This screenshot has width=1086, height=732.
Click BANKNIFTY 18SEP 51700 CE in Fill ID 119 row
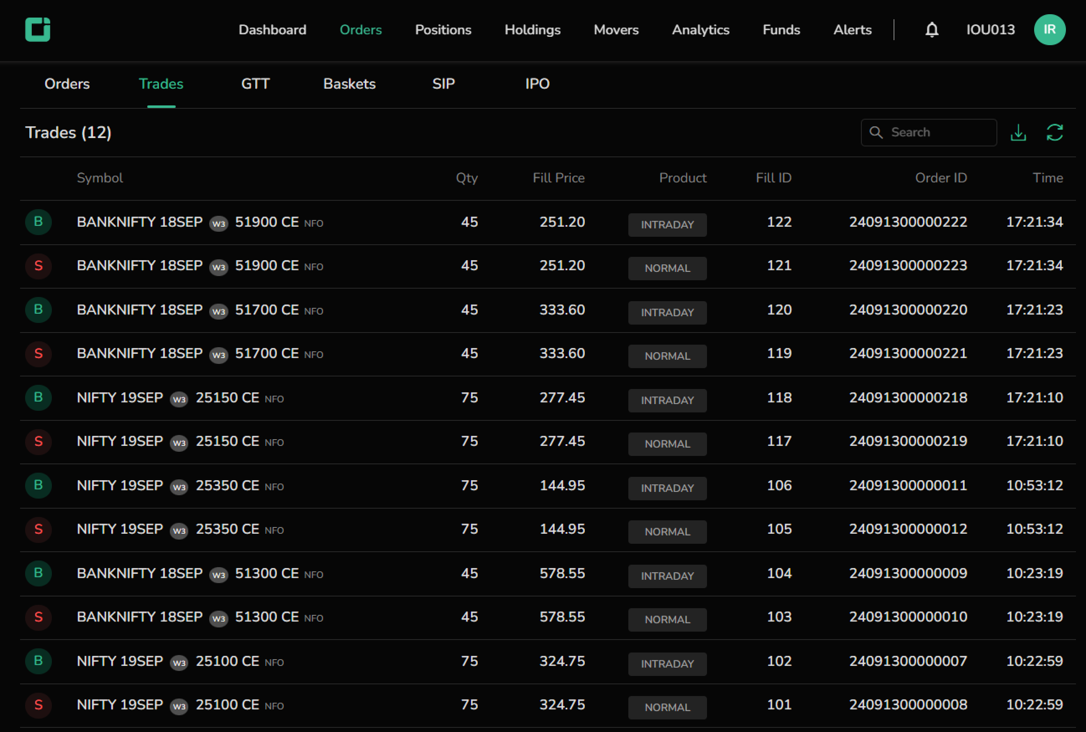point(188,353)
